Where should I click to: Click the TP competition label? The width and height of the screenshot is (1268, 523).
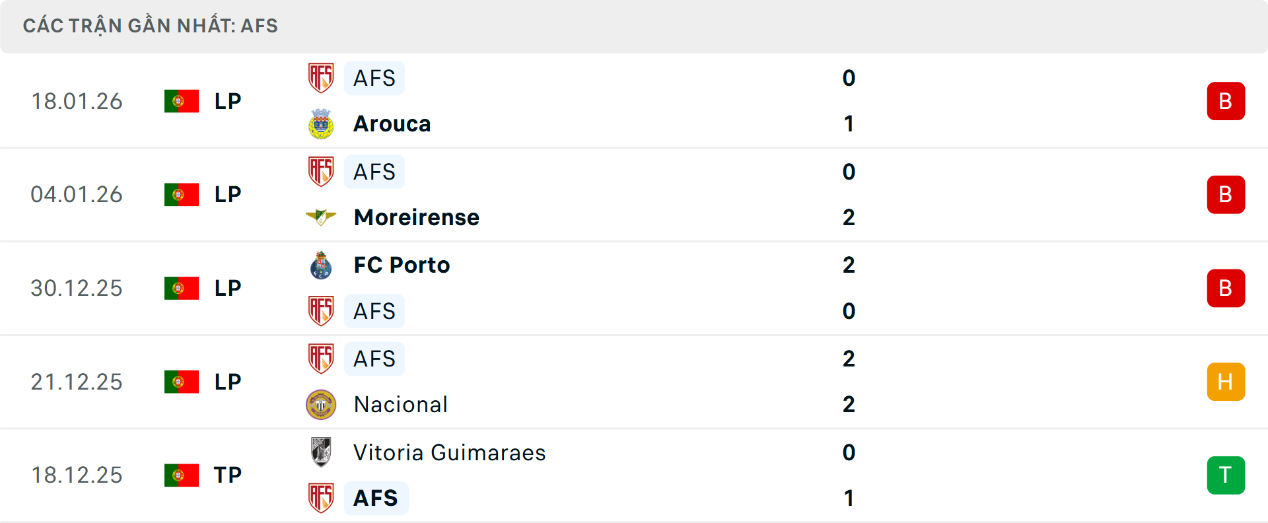(x=228, y=475)
